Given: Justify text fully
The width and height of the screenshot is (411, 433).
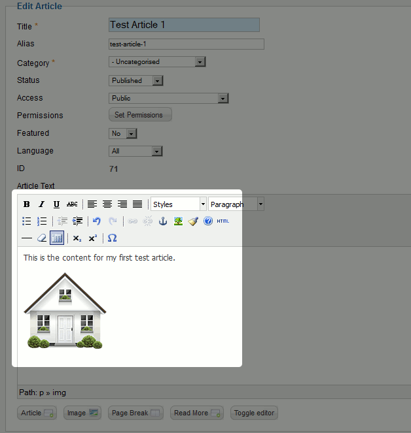Looking at the screenshot, I should tap(137, 204).
